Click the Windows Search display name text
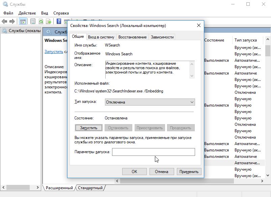This screenshot has width=271, height=197. point(119,54)
